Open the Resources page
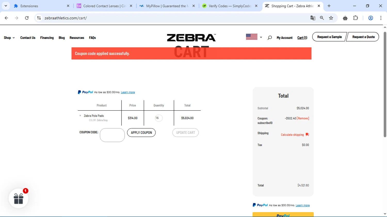 pos(77,38)
